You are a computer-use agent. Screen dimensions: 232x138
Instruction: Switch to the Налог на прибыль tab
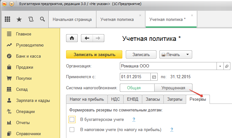point(87,99)
